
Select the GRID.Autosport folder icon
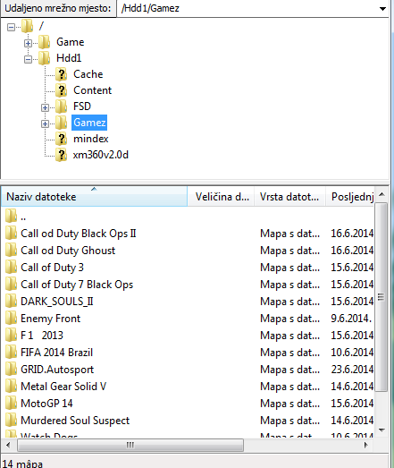[11, 369]
